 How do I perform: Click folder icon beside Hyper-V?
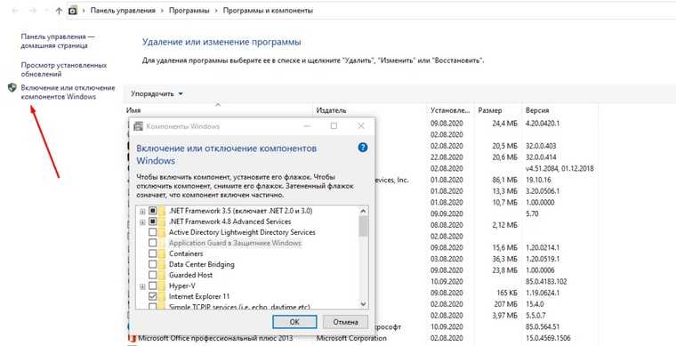(x=162, y=286)
